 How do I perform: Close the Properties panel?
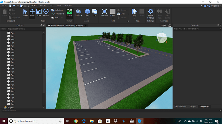(x=220, y=25)
